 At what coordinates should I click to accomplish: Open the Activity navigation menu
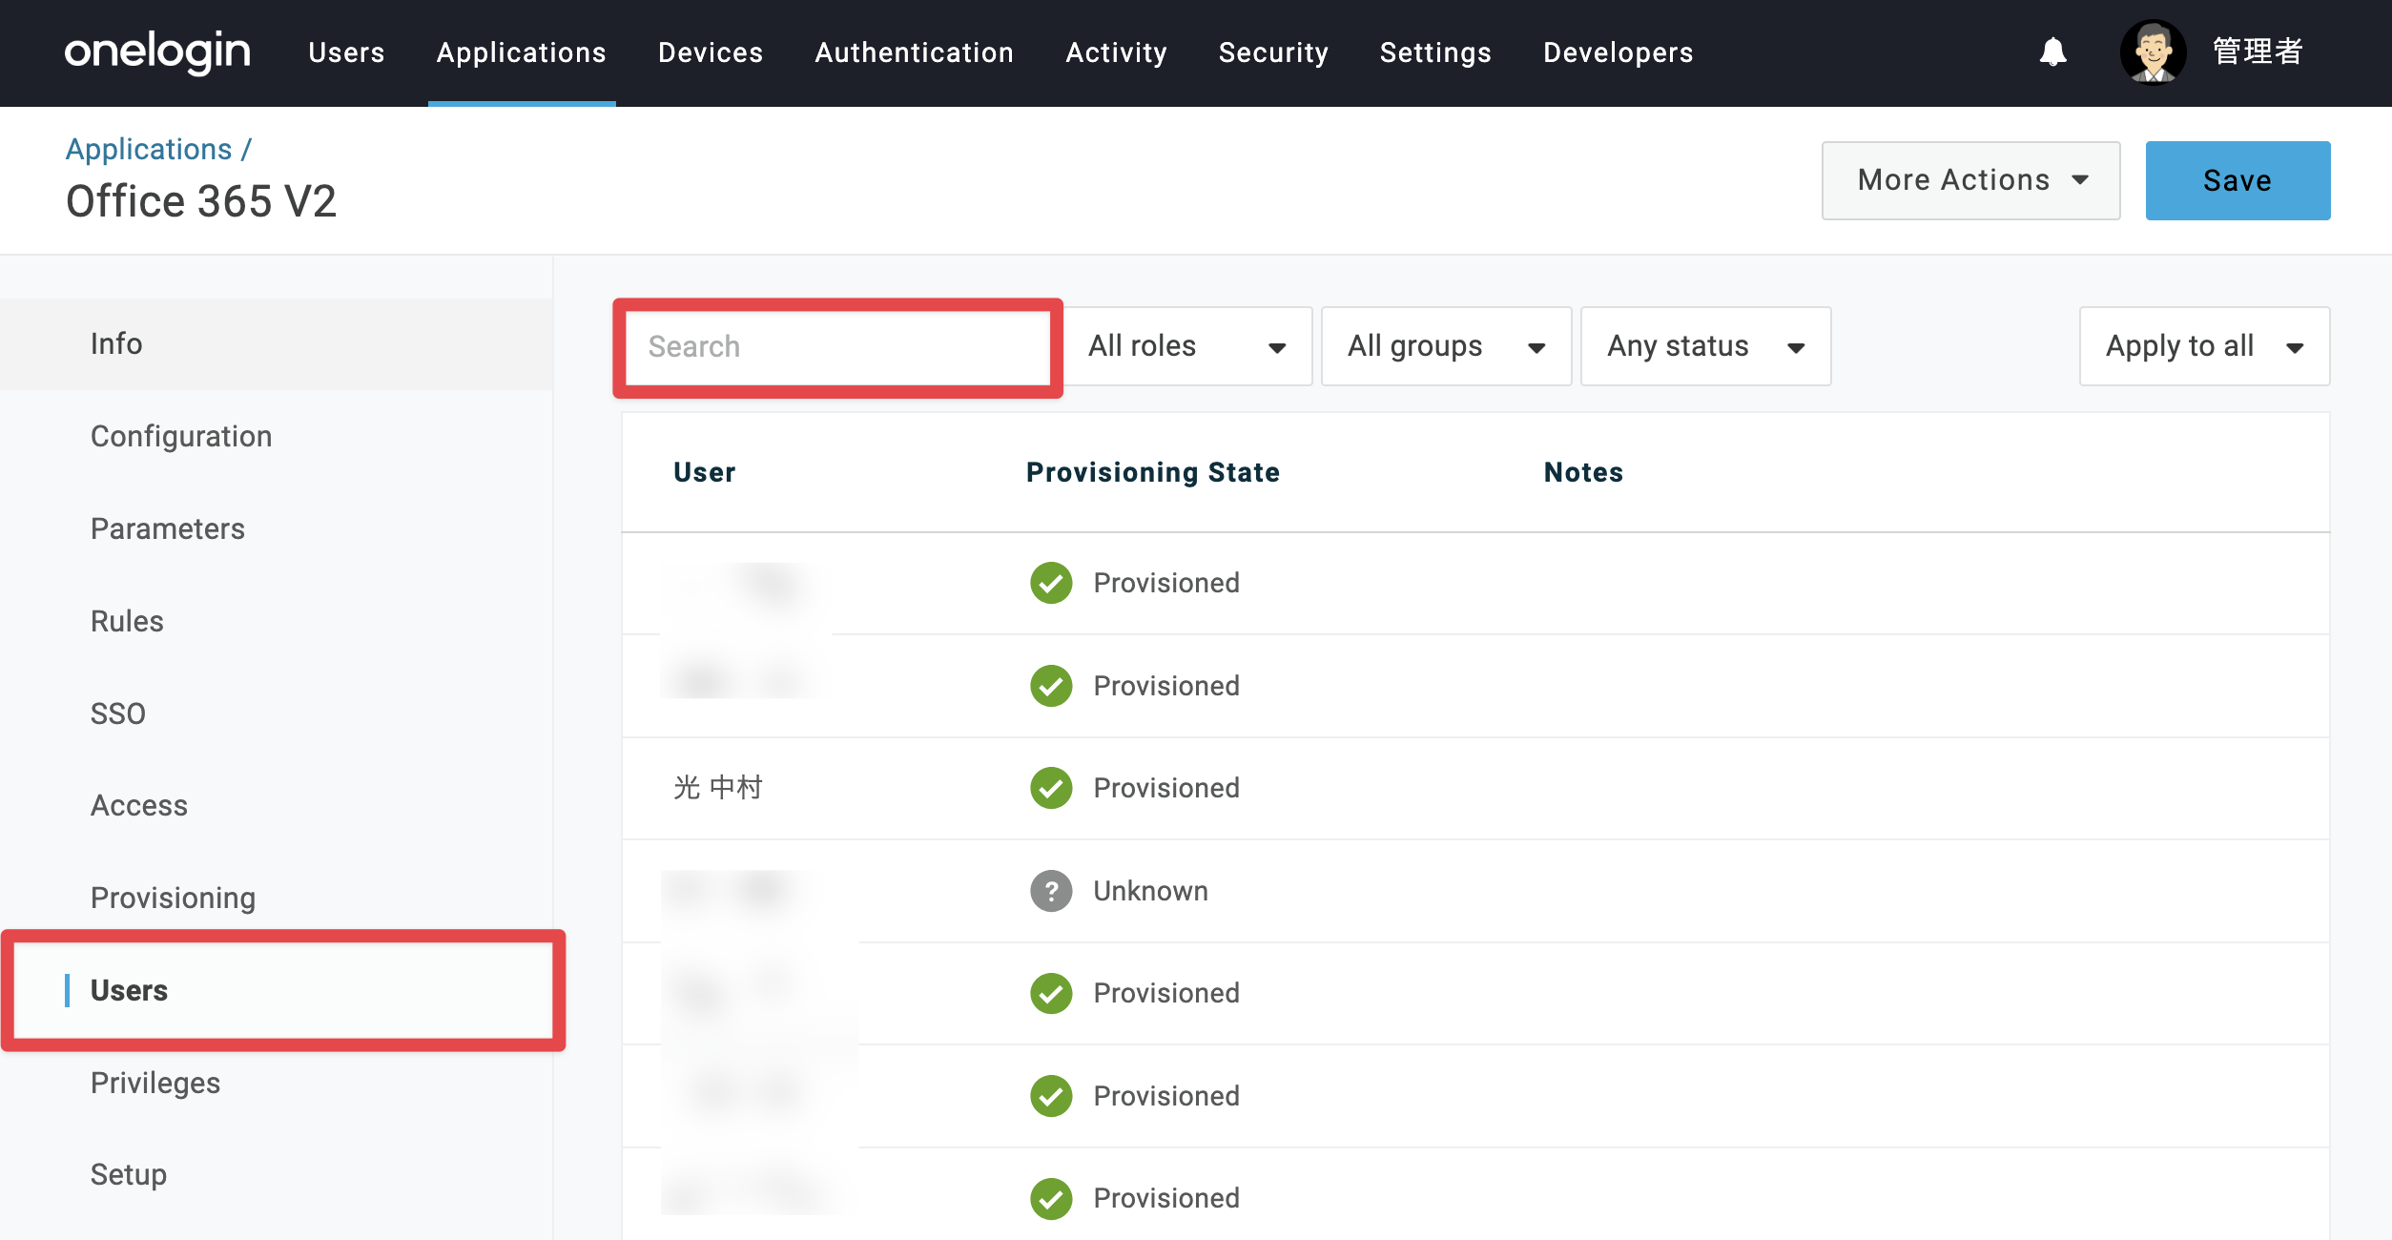point(1117,52)
